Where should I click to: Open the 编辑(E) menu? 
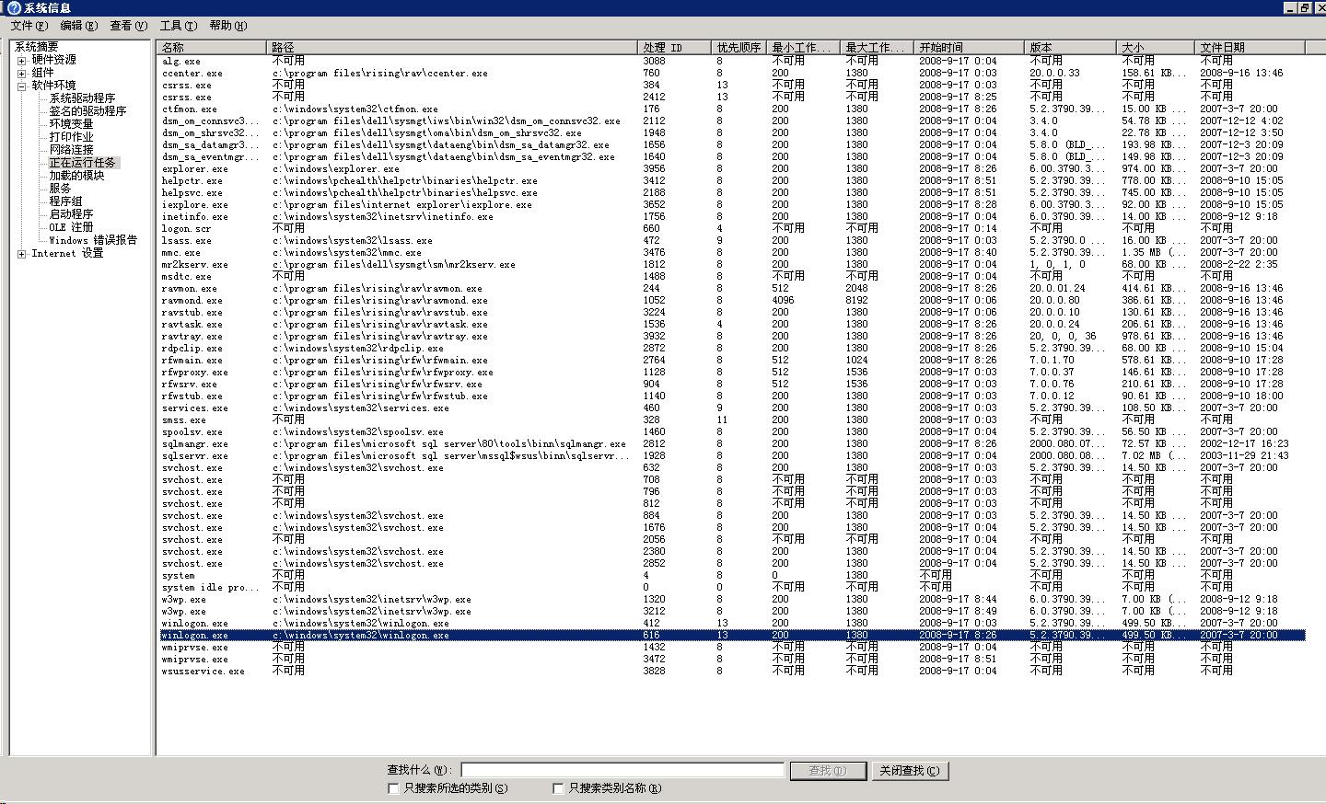[78, 26]
